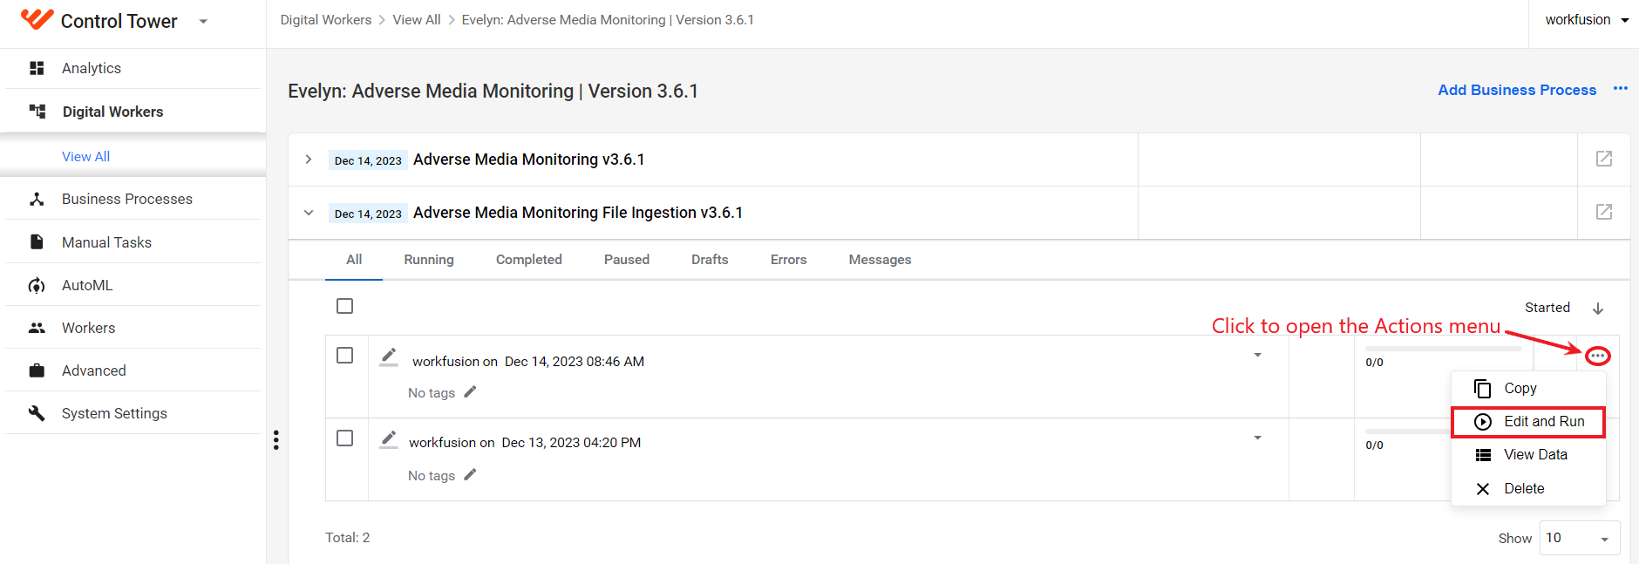Click the edit name pencil for Dec 13 run
Screen dimensions: 1639x564
(x=389, y=439)
